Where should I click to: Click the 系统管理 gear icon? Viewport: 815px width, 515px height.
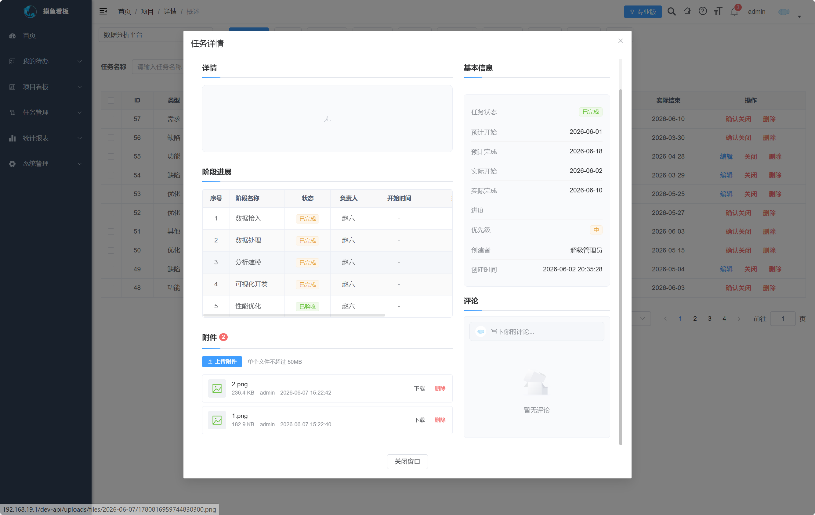pyautogui.click(x=13, y=164)
